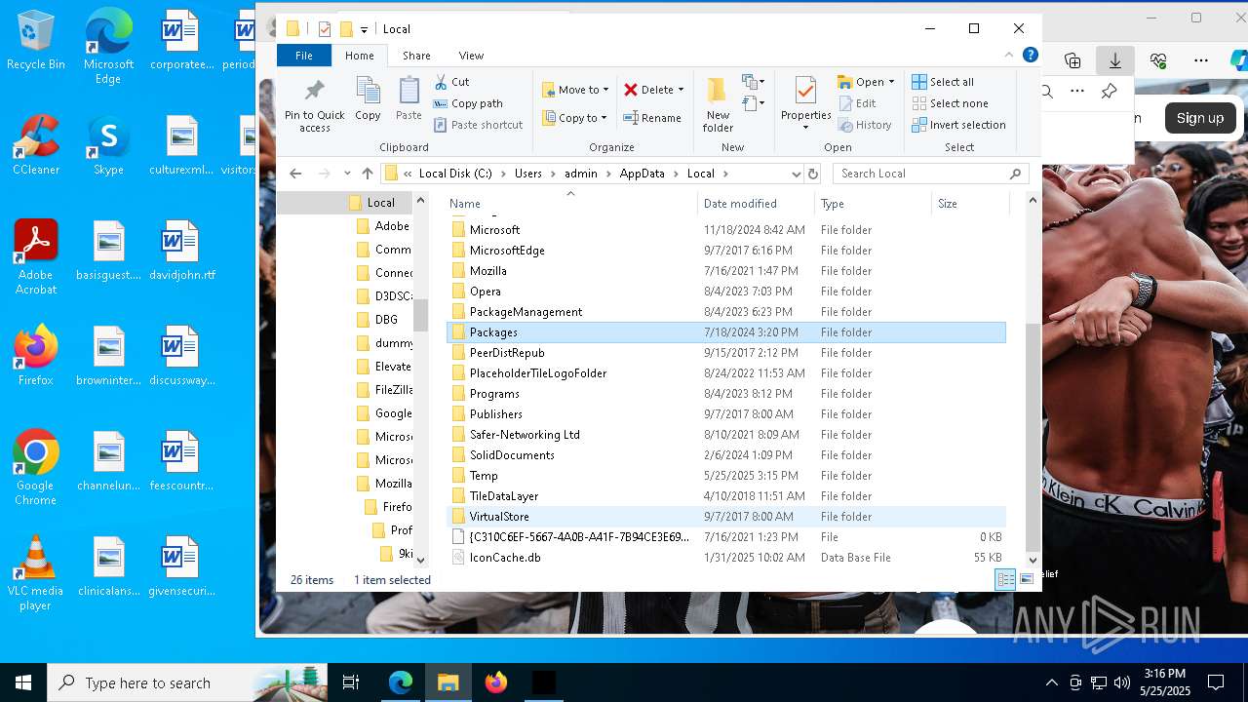Expand address bar history dropdown

coord(797,174)
